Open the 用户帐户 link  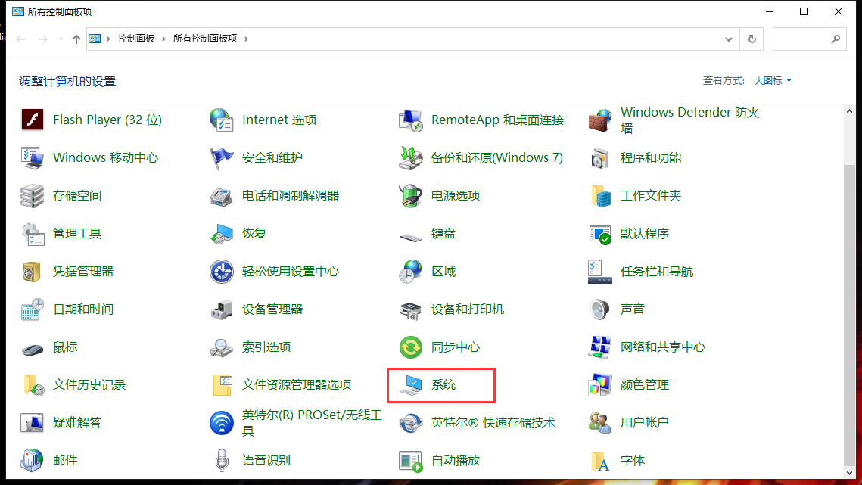click(644, 422)
